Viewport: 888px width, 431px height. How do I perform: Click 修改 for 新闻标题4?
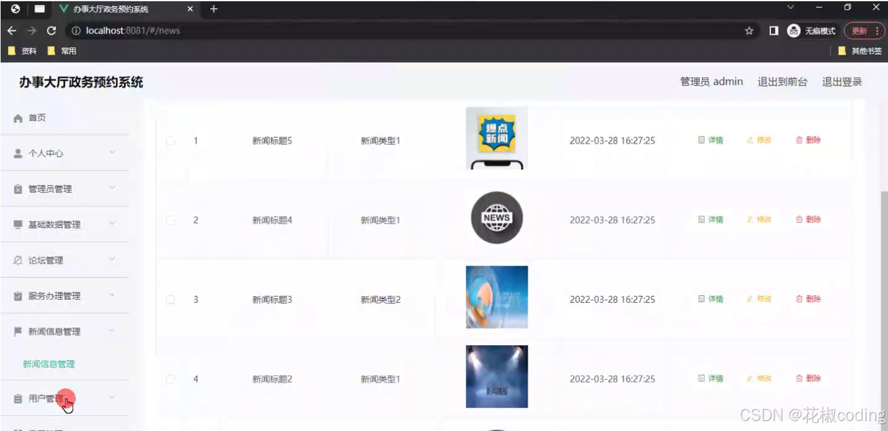click(759, 220)
